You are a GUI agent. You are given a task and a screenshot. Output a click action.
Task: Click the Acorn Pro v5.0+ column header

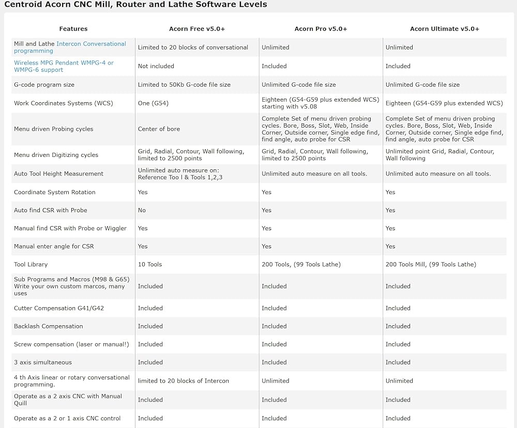[321, 29]
